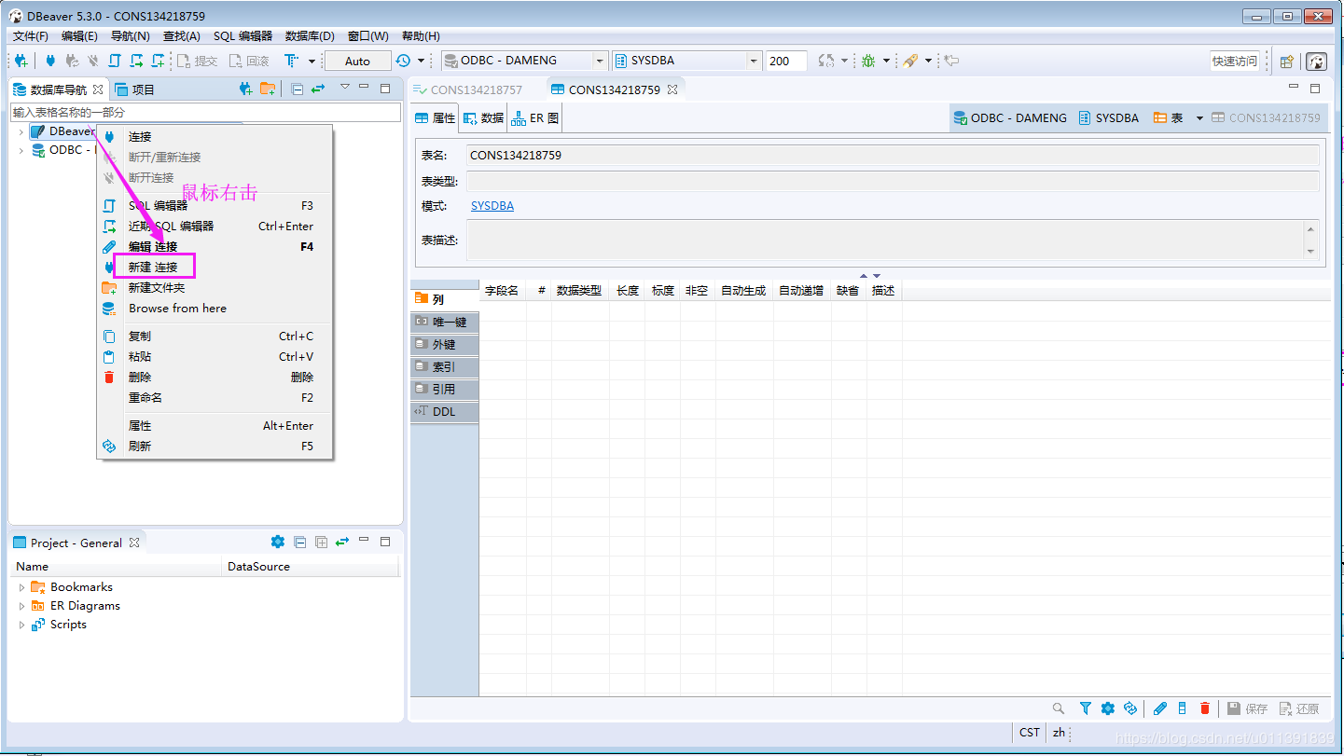Close the CONS134218759 editor tab
The height and width of the screenshot is (756, 1344).
pos(672,90)
